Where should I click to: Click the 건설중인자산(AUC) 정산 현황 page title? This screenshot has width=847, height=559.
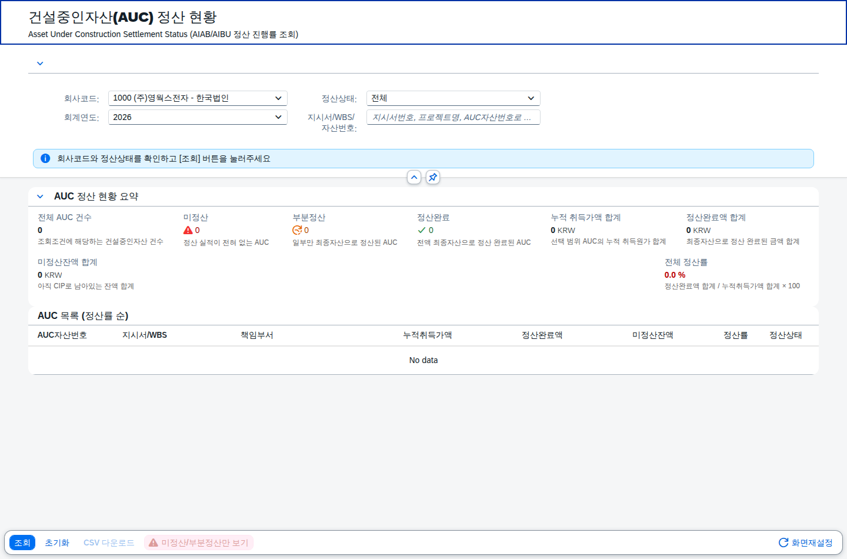coord(122,17)
